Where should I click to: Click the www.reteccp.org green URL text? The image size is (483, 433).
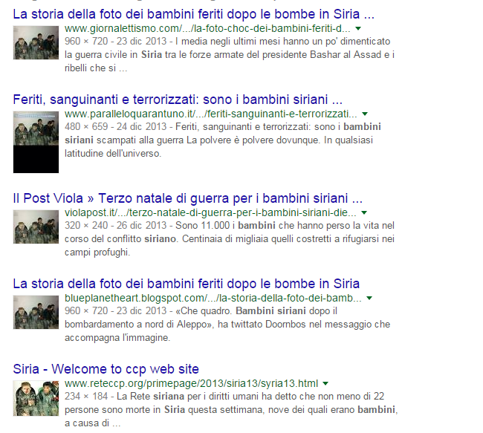(191, 383)
